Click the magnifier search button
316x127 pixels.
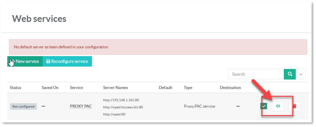tap(290, 74)
